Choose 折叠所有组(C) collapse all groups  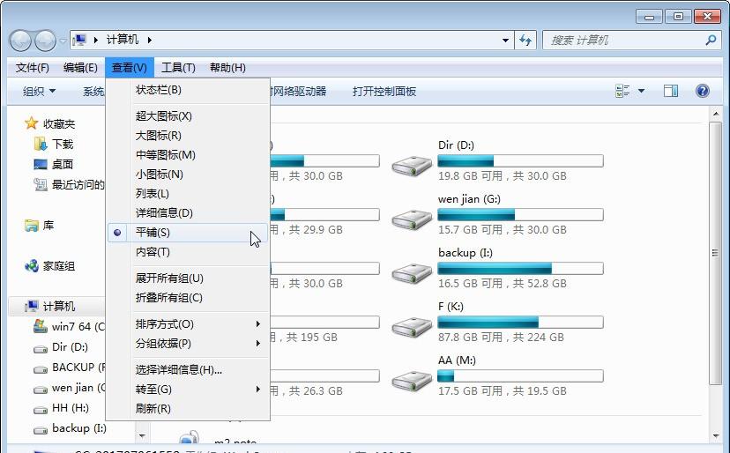[x=188, y=298]
